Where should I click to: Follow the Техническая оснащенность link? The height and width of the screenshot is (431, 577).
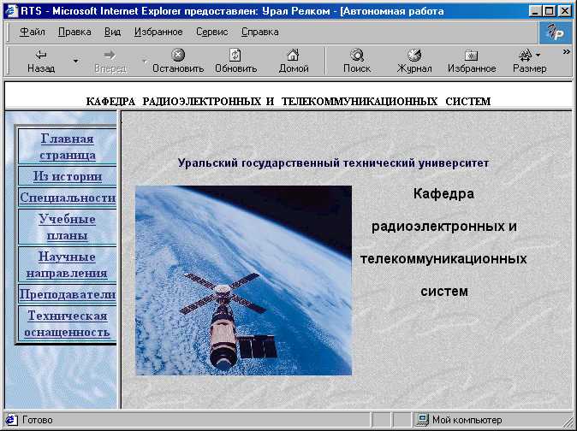[67, 324]
